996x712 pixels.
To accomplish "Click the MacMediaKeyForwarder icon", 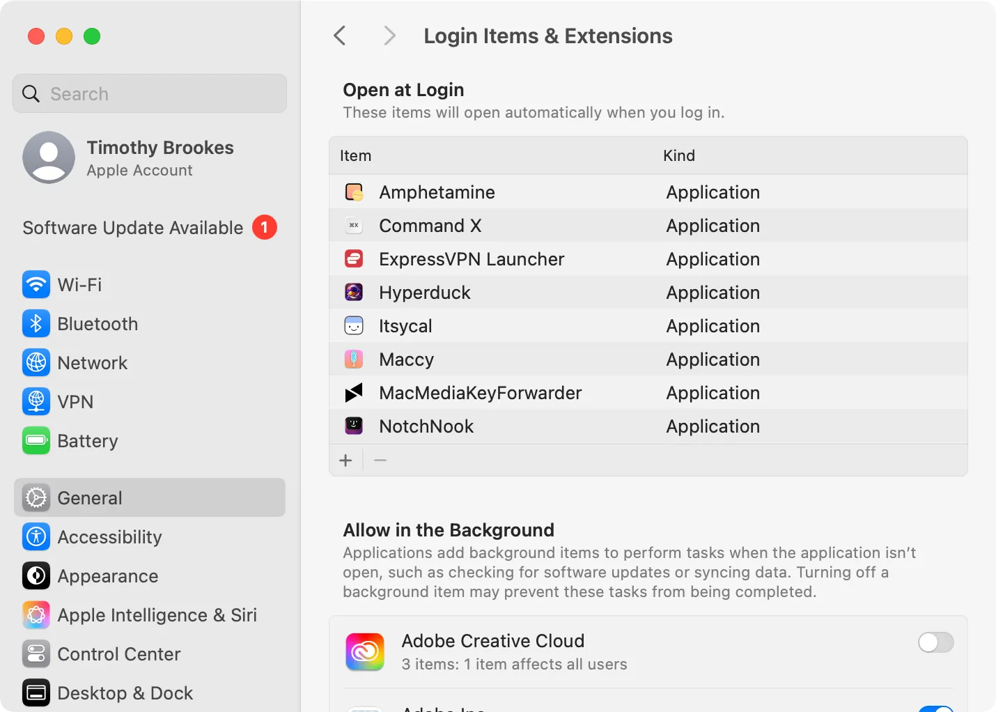I will click(354, 392).
